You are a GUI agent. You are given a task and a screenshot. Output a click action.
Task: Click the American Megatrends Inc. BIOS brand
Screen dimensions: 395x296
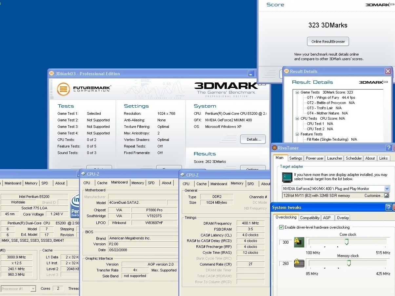143,238
